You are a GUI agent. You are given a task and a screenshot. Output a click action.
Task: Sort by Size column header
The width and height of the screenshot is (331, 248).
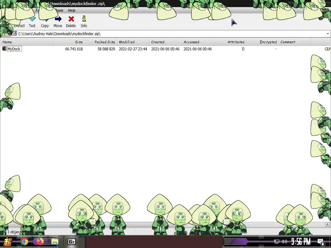(x=69, y=42)
